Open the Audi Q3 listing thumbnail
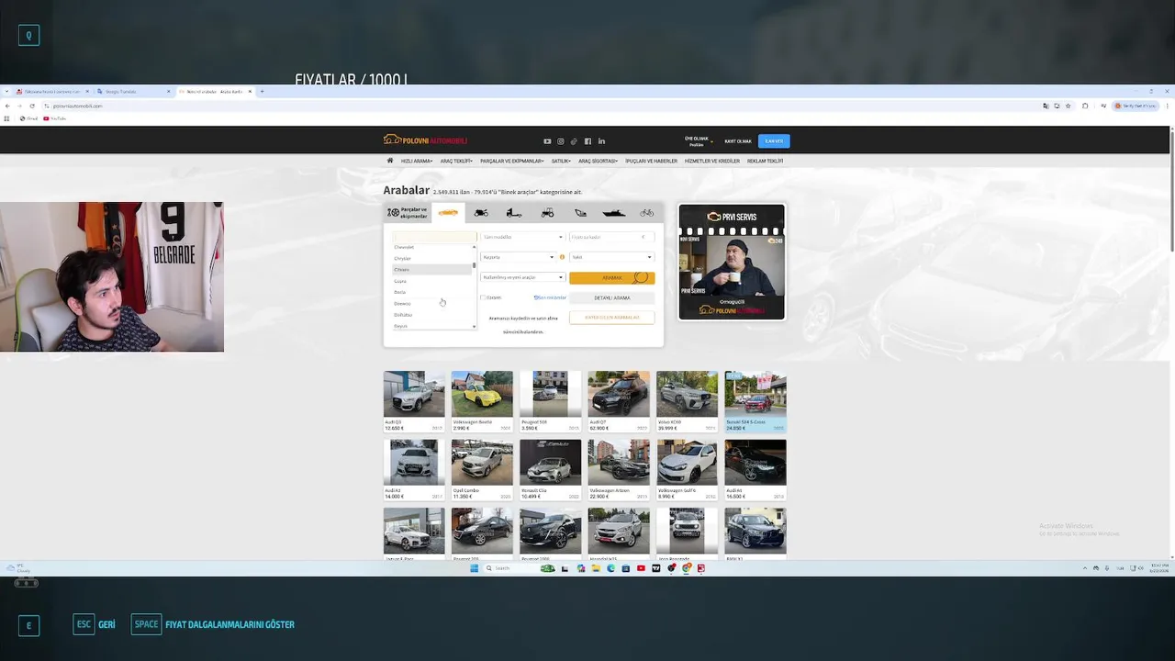Screen dimensions: 1175x661 pos(414,394)
